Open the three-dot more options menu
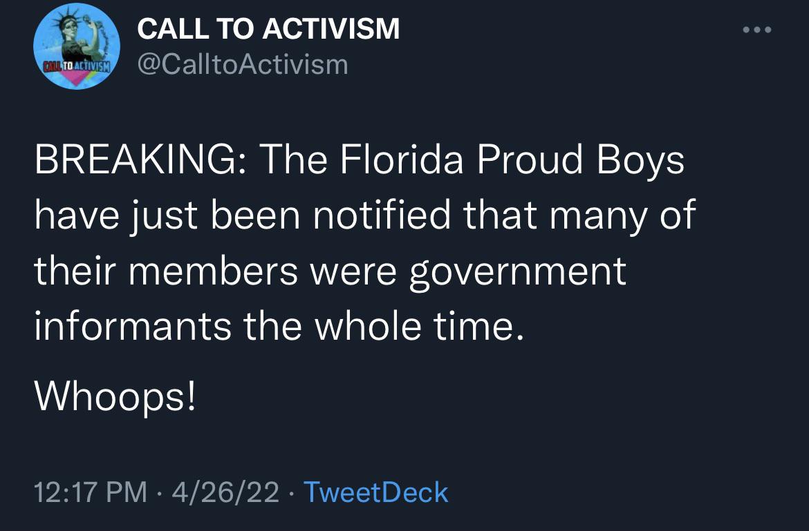This screenshot has width=809, height=531. pos(757,30)
